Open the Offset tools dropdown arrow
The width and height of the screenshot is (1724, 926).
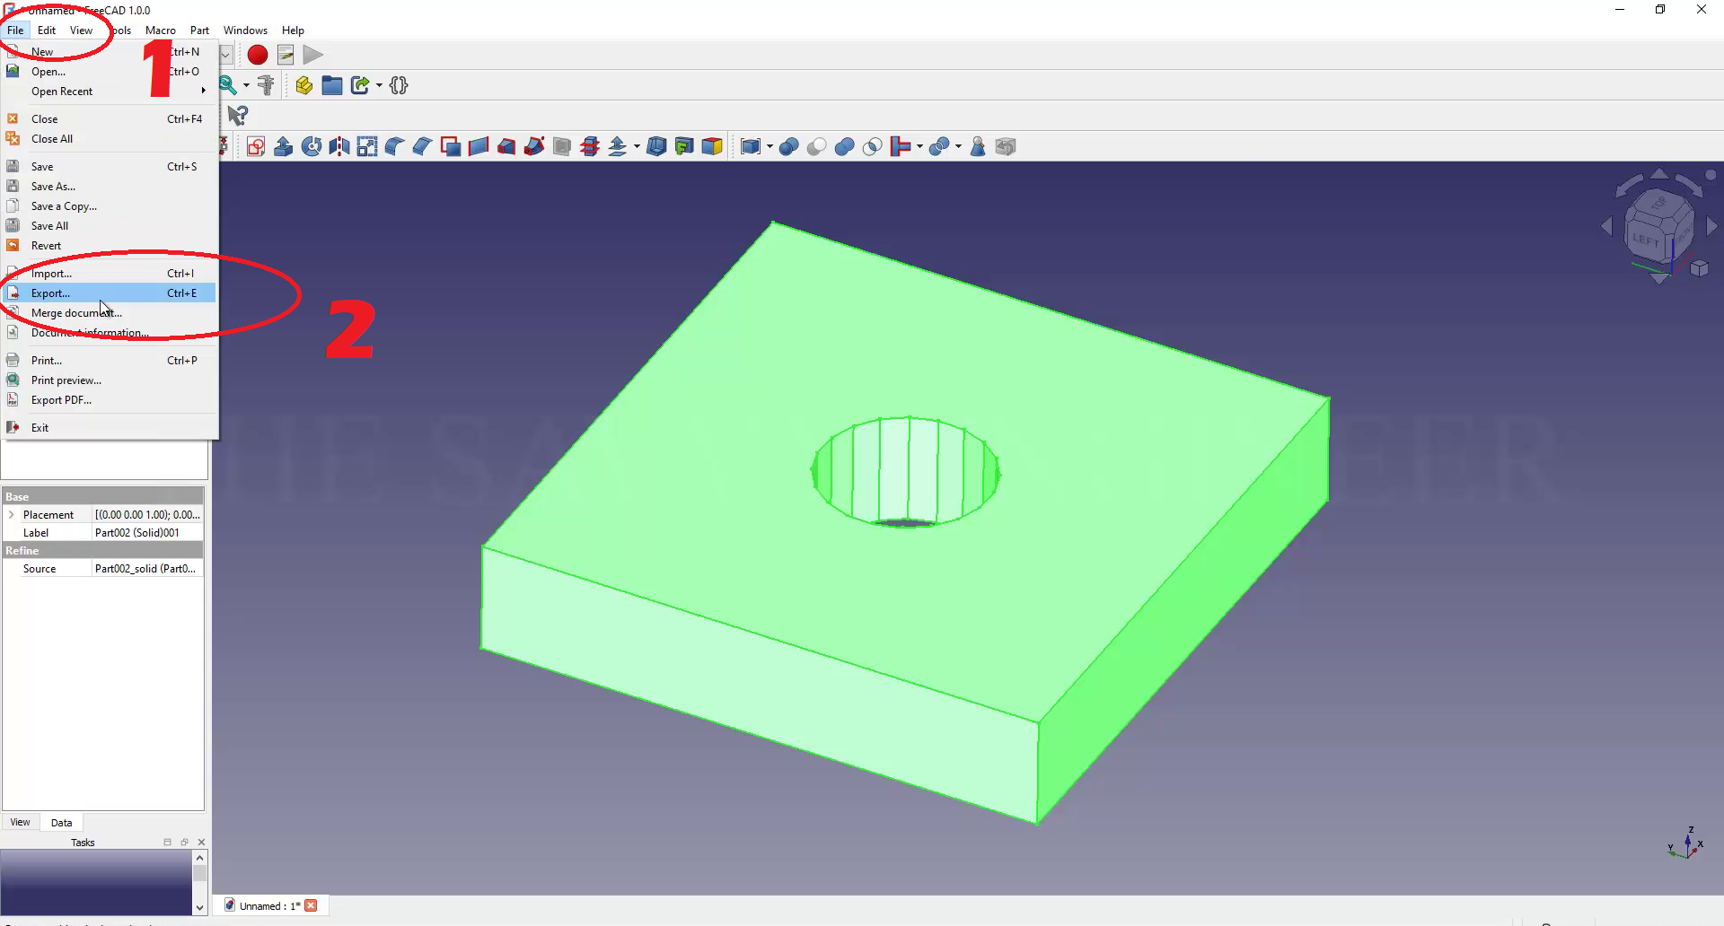point(637,147)
